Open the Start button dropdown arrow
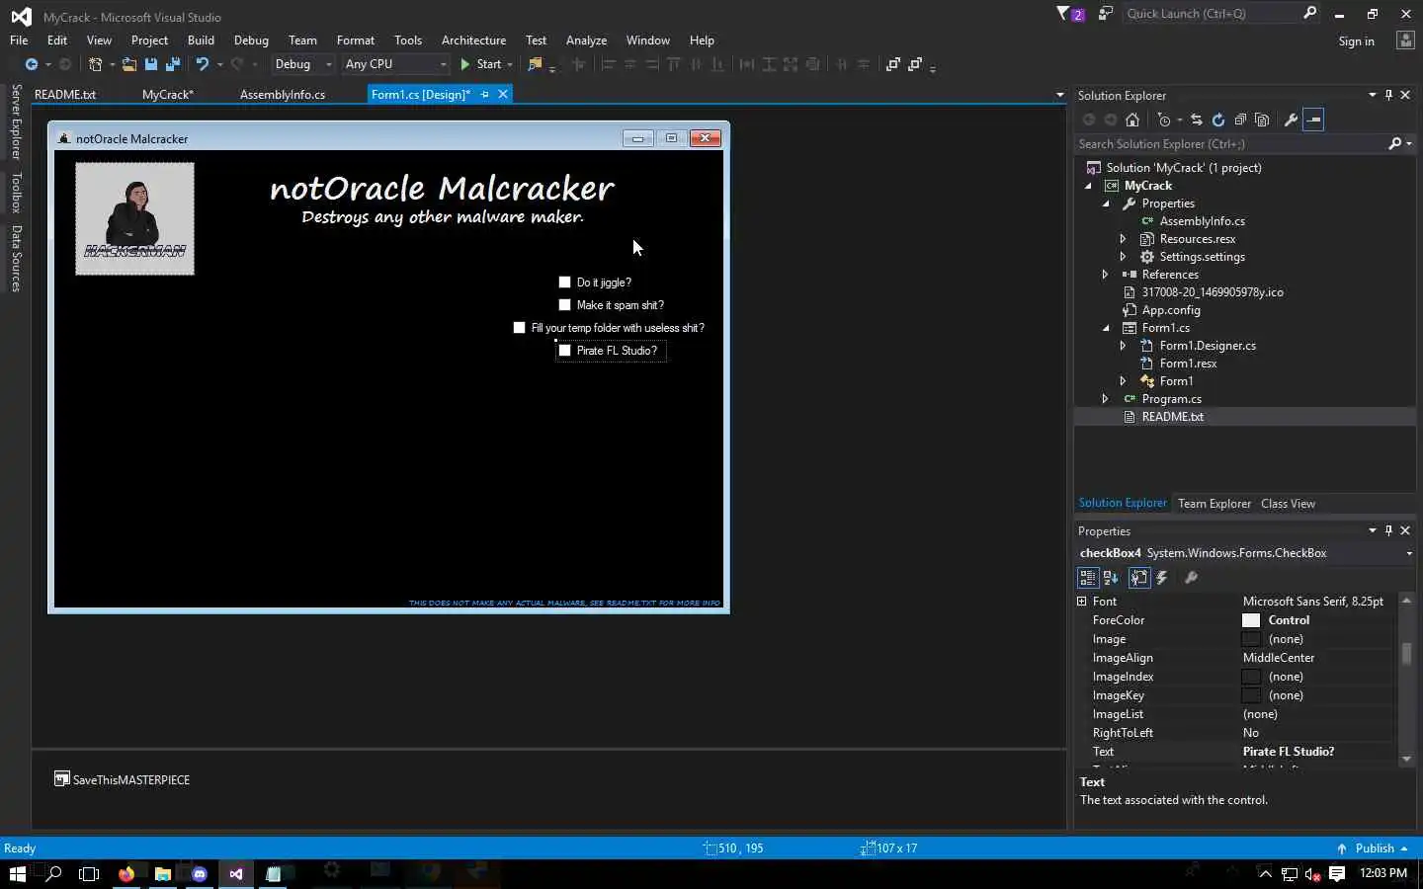1423x889 pixels. pyautogui.click(x=510, y=64)
